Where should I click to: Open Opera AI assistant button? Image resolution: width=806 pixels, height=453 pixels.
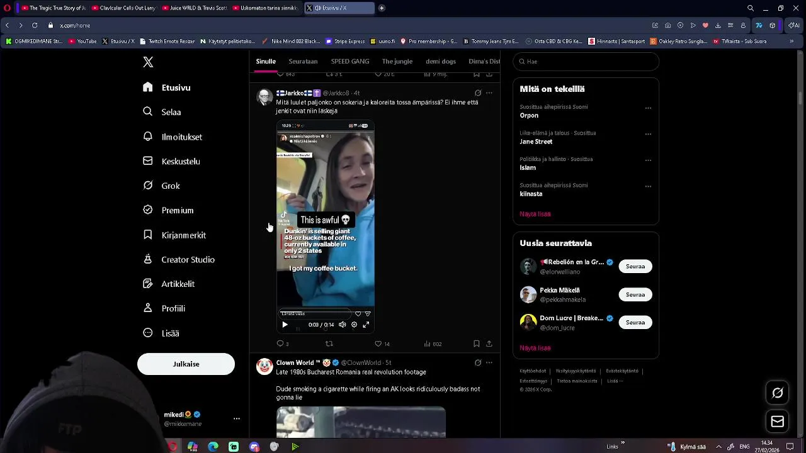794,25
